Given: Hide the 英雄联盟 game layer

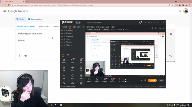Looking at the screenshot, I should pyautogui.click(x=62, y=36).
